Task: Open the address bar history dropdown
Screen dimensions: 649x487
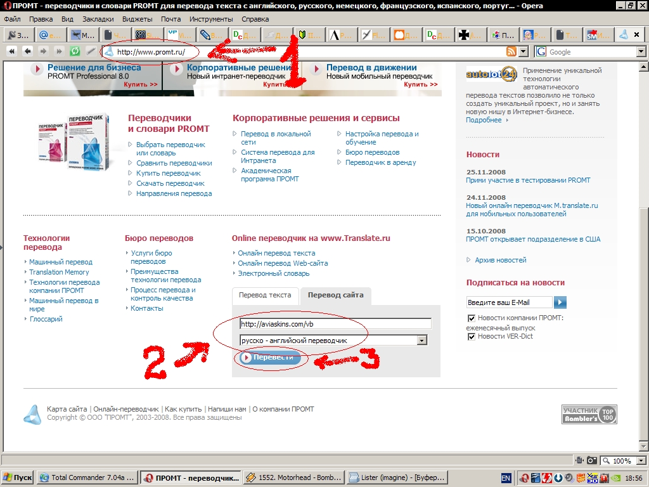Action: pyautogui.click(x=524, y=51)
